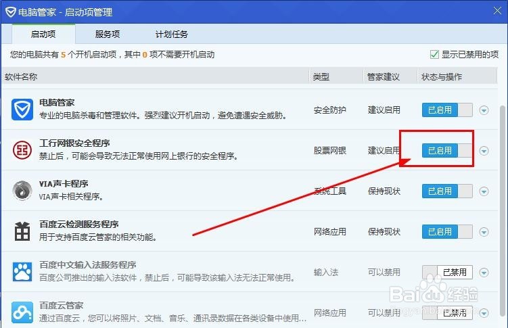This screenshot has width=508, height=328.
Task: Click 可以禁用 suggestion in 百度中文输入法服务程序 row
Action: pyautogui.click(x=384, y=273)
